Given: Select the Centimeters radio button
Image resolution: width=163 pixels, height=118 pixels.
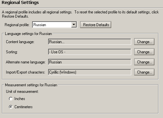Looking at the screenshot, I should [x=11, y=107].
